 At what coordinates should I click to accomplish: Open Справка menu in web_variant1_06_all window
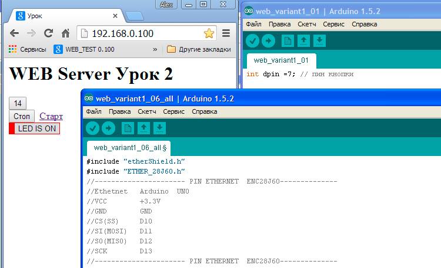pos(205,111)
